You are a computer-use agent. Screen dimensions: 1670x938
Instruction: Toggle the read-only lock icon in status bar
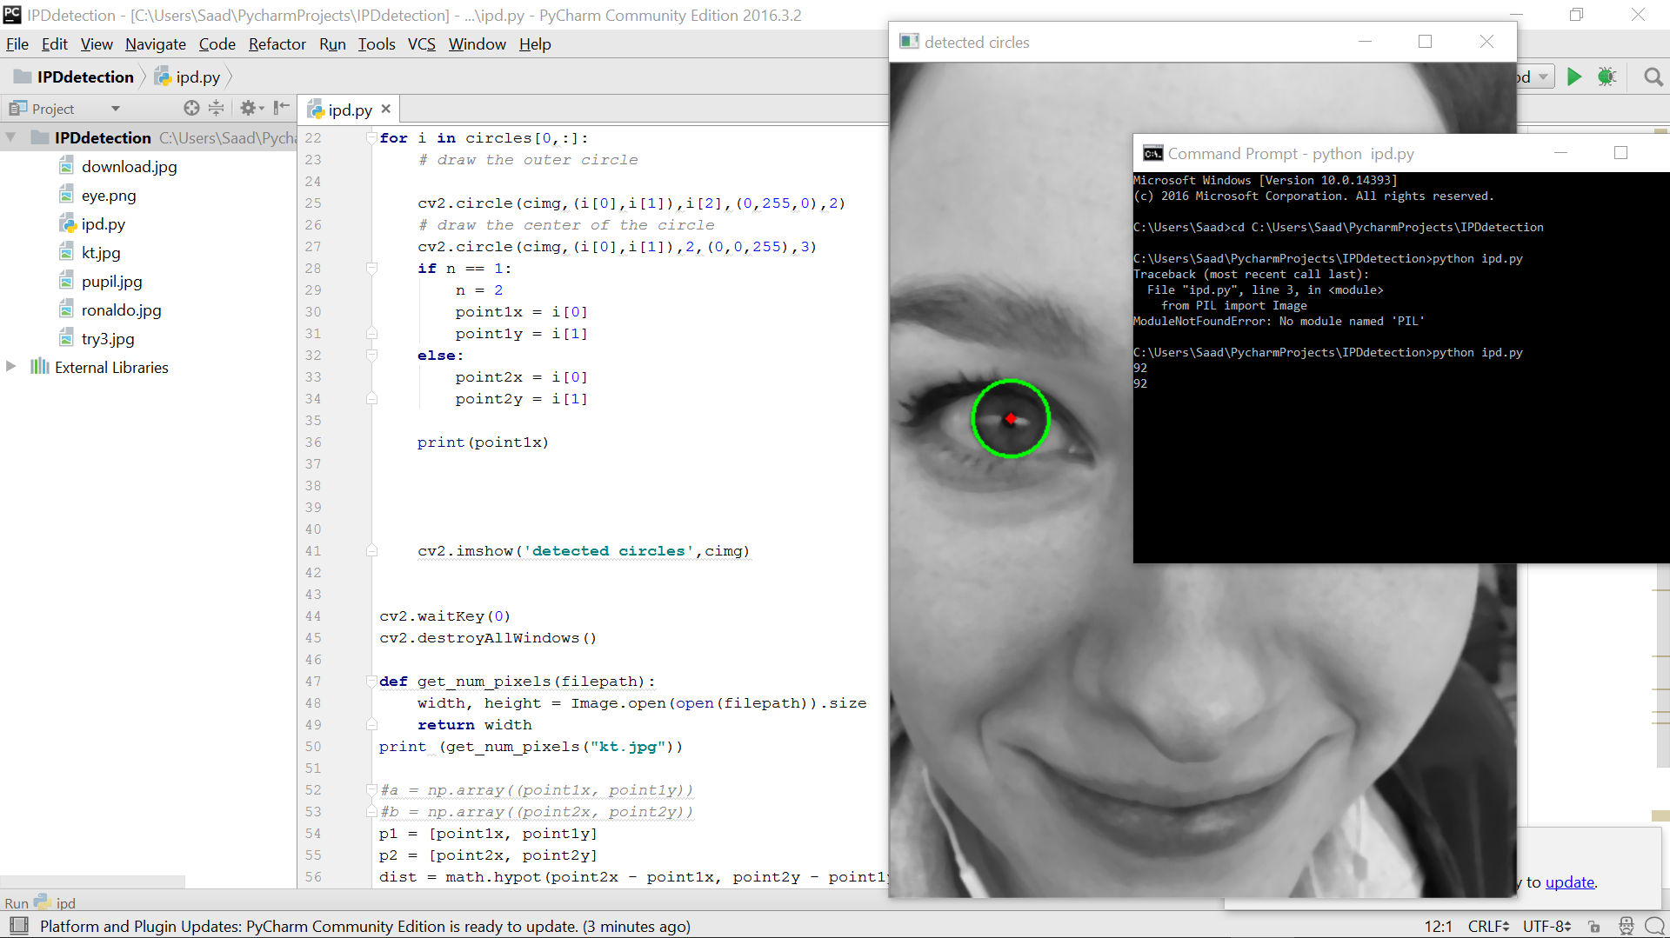point(1593,927)
